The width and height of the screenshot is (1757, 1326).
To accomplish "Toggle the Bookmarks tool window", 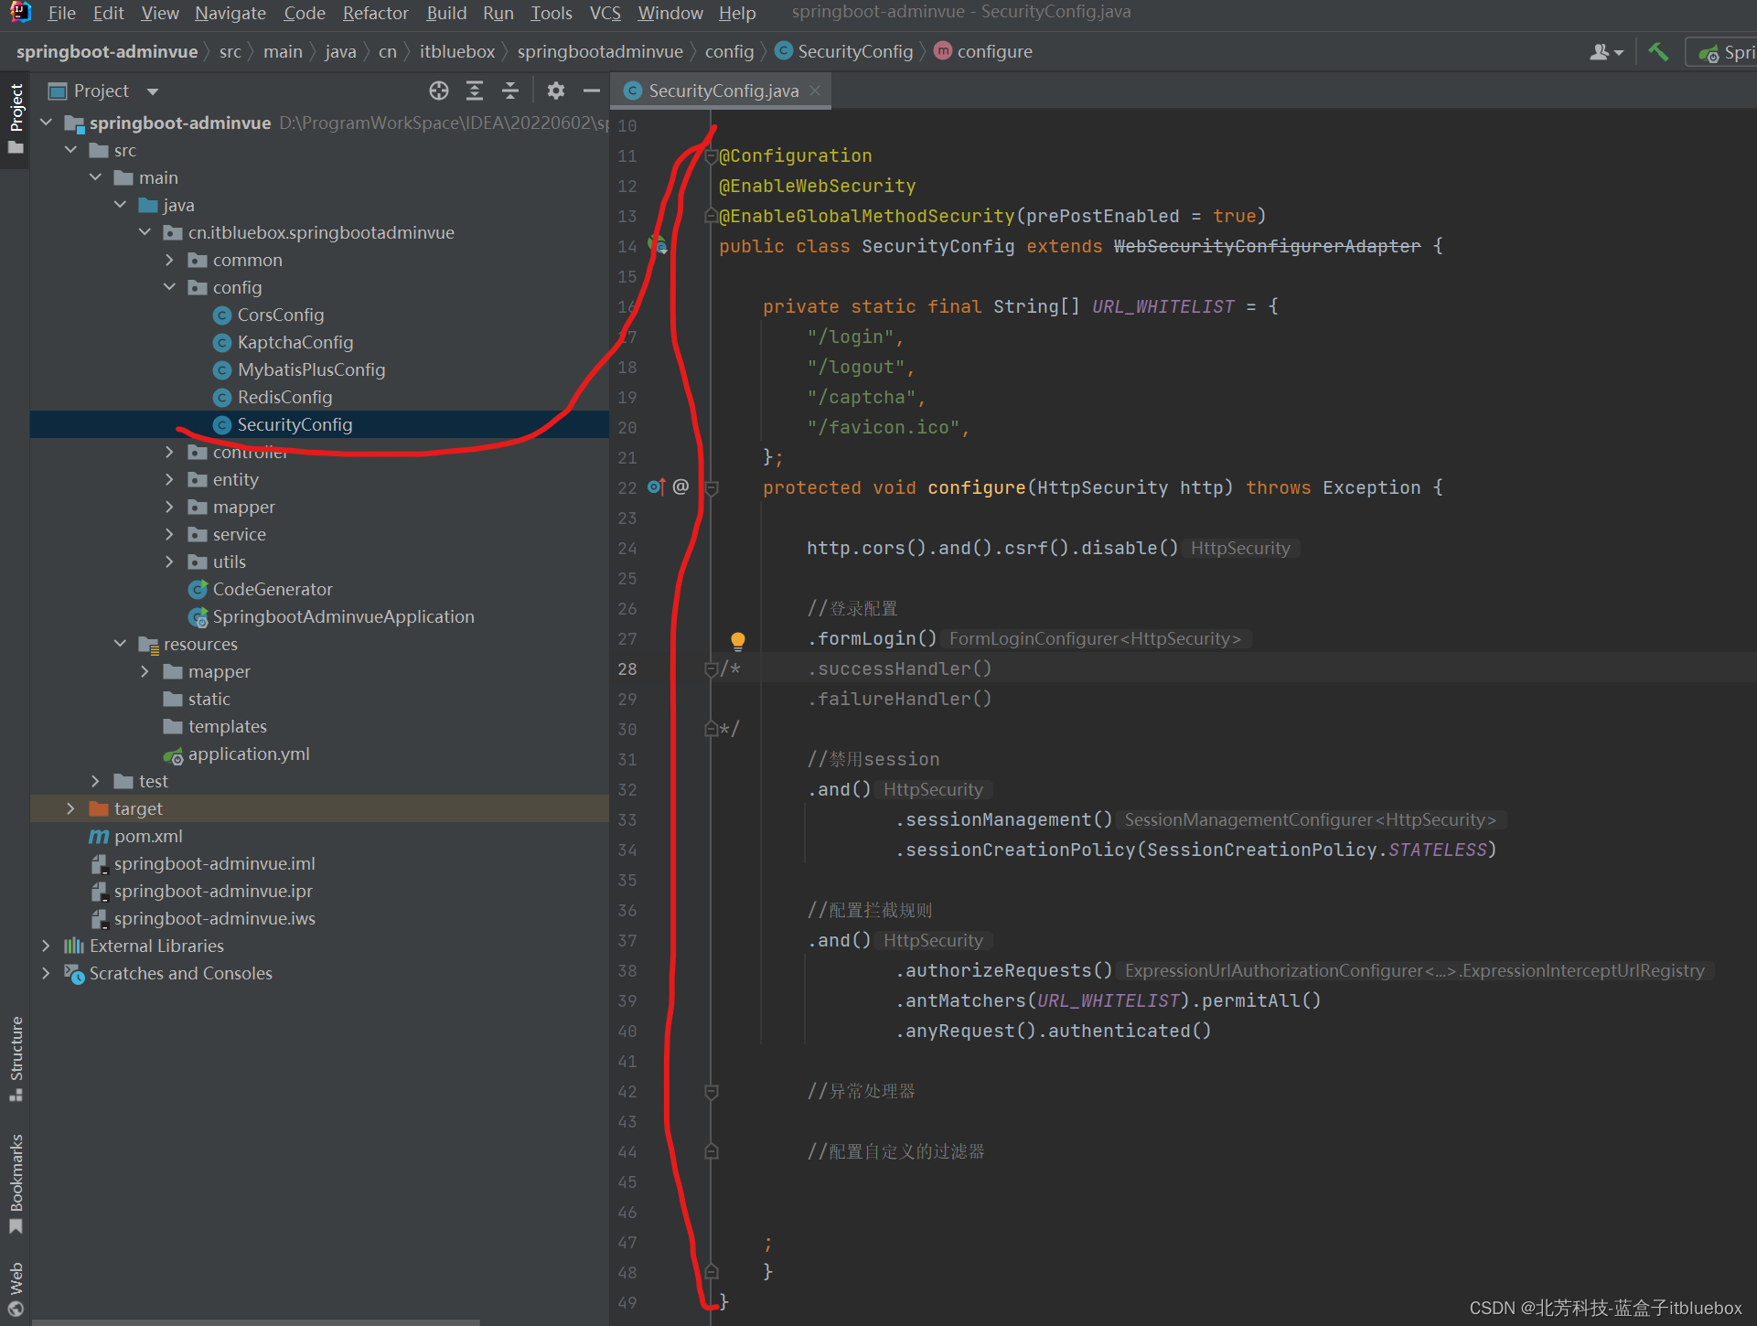I will [16, 1182].
